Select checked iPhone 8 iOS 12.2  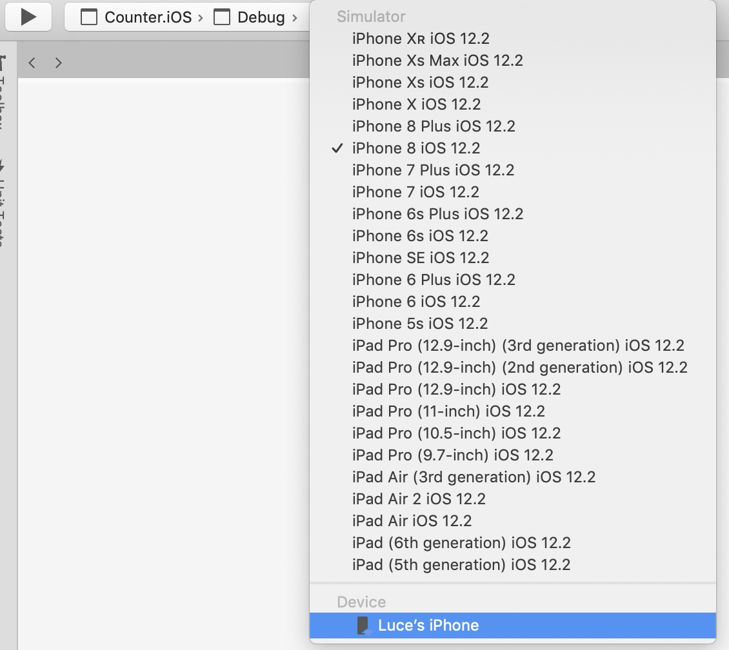click(x=513, y=148)
